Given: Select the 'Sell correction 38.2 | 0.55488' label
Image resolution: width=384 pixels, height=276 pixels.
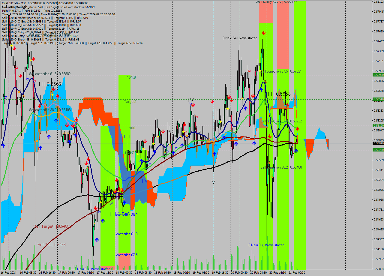Looking at the screenshot, I should tap(281, 167).
